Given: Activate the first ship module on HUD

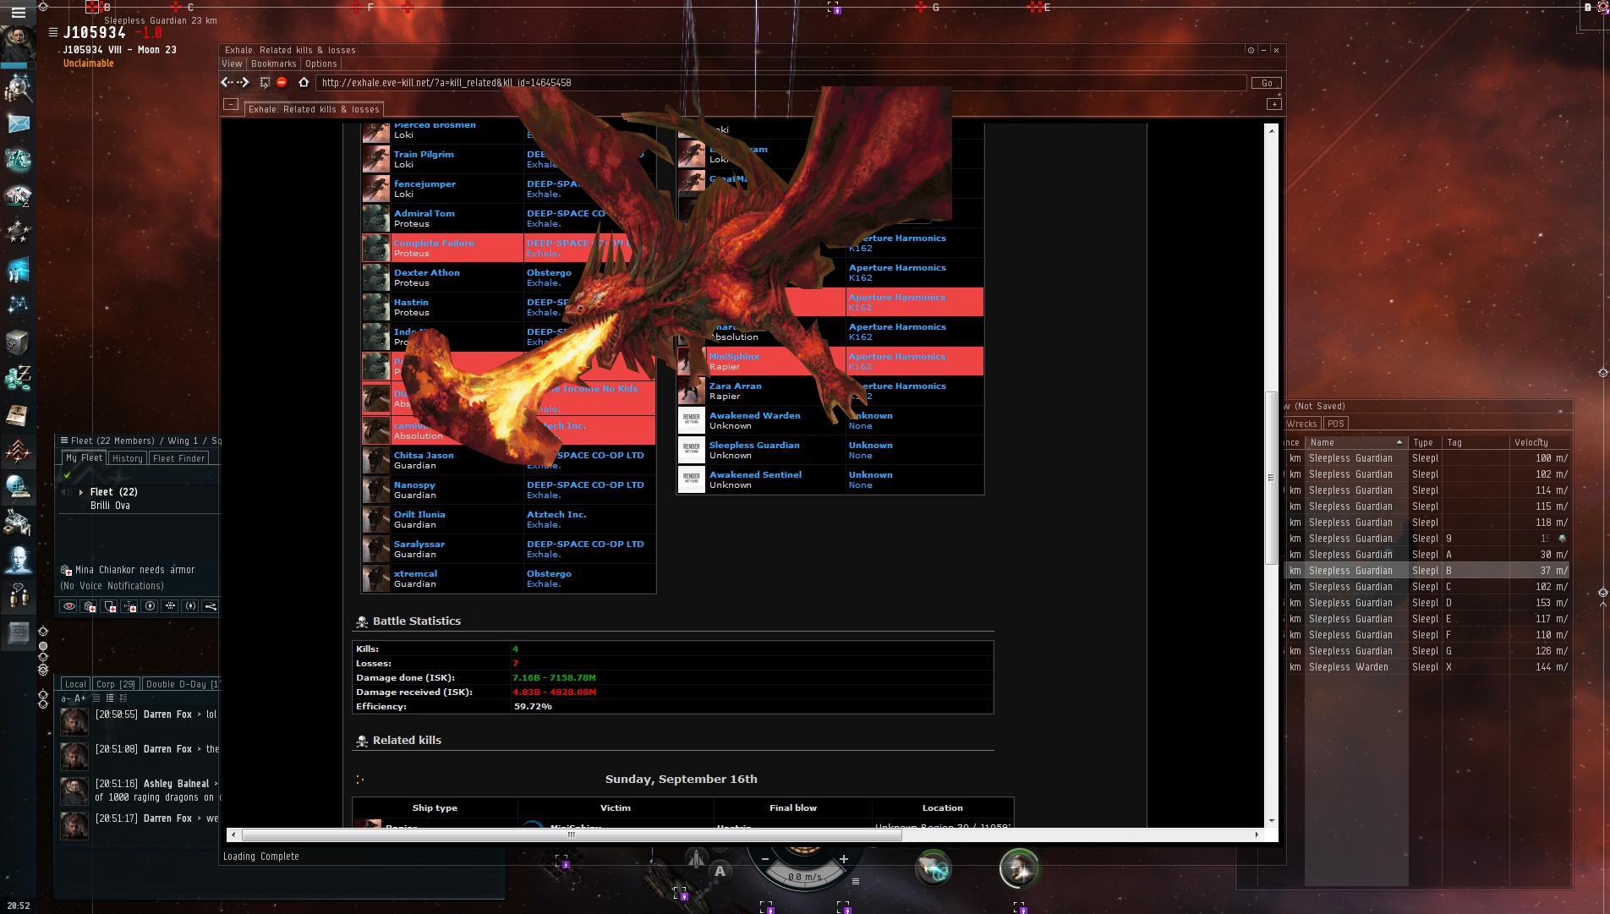Looking at the screenshot, I should coord(934,868).
